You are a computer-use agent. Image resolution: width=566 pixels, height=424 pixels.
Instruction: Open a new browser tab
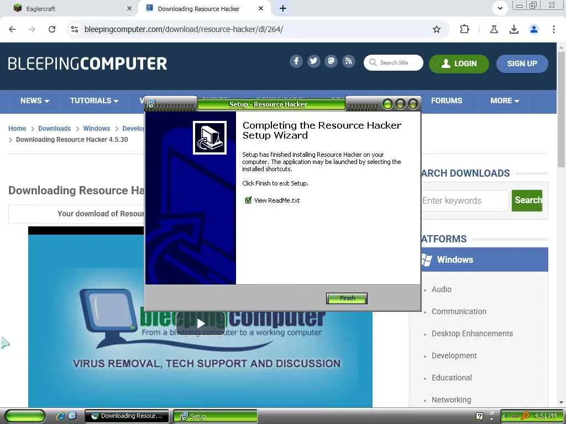[x=283, y=8]
